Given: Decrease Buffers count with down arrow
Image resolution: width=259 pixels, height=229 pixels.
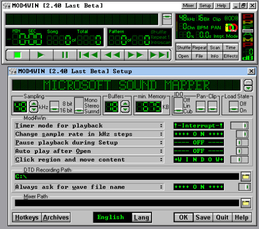Looking at the screenshot, I should (125, 109).
